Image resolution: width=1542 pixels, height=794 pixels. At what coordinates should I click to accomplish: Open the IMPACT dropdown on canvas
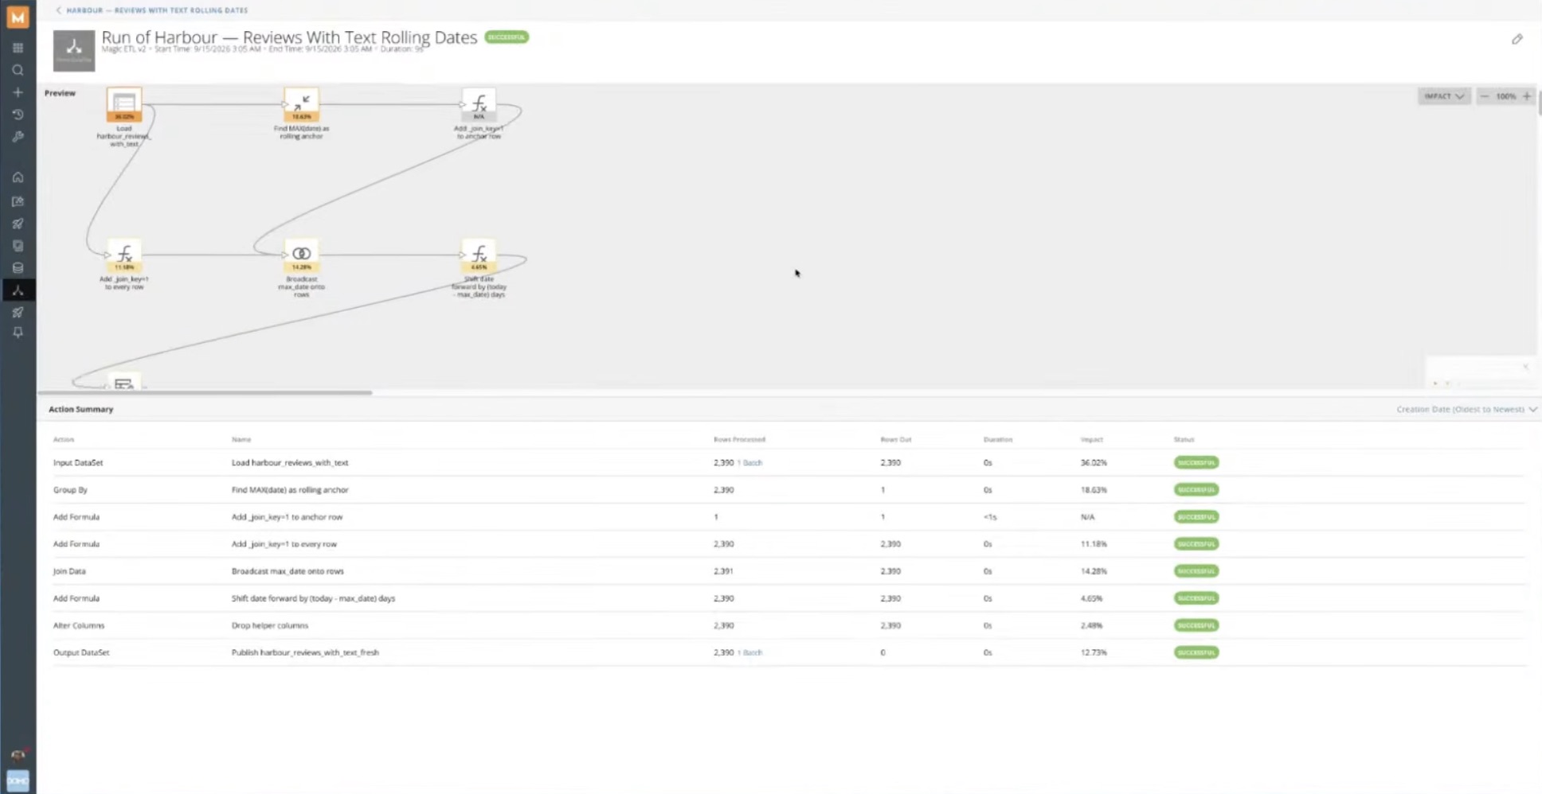tap(1443, 96)
